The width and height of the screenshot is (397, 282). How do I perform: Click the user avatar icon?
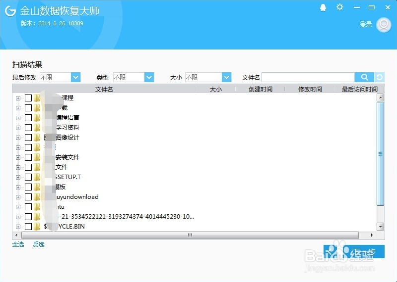[384, 25]
